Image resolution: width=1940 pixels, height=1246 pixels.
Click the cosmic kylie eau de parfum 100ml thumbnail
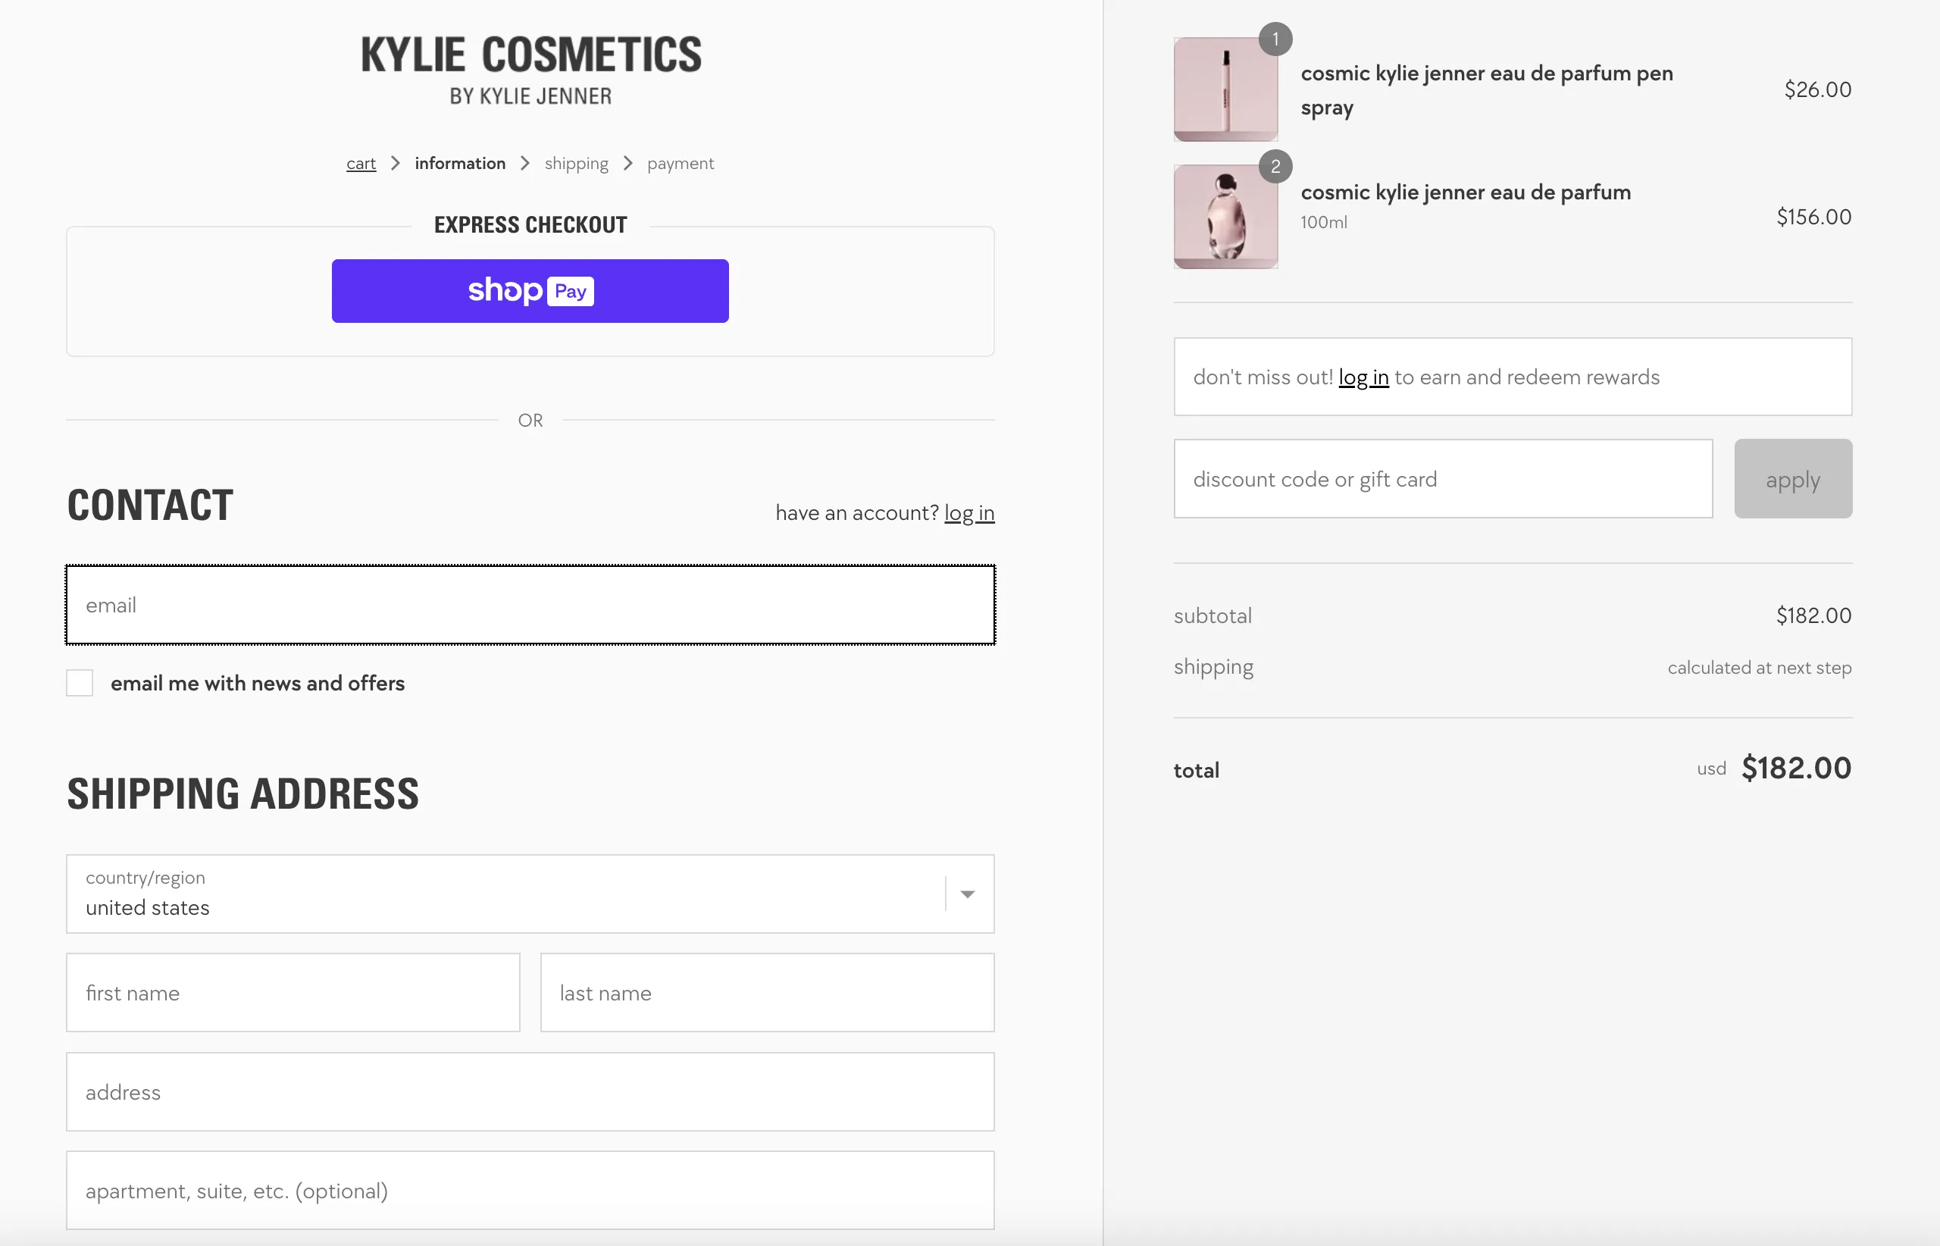coord(1226,217)
